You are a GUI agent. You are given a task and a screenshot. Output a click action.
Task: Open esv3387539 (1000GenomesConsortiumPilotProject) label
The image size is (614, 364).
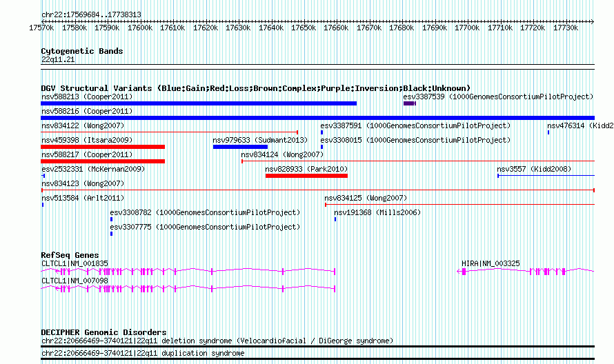click(498, 97)
